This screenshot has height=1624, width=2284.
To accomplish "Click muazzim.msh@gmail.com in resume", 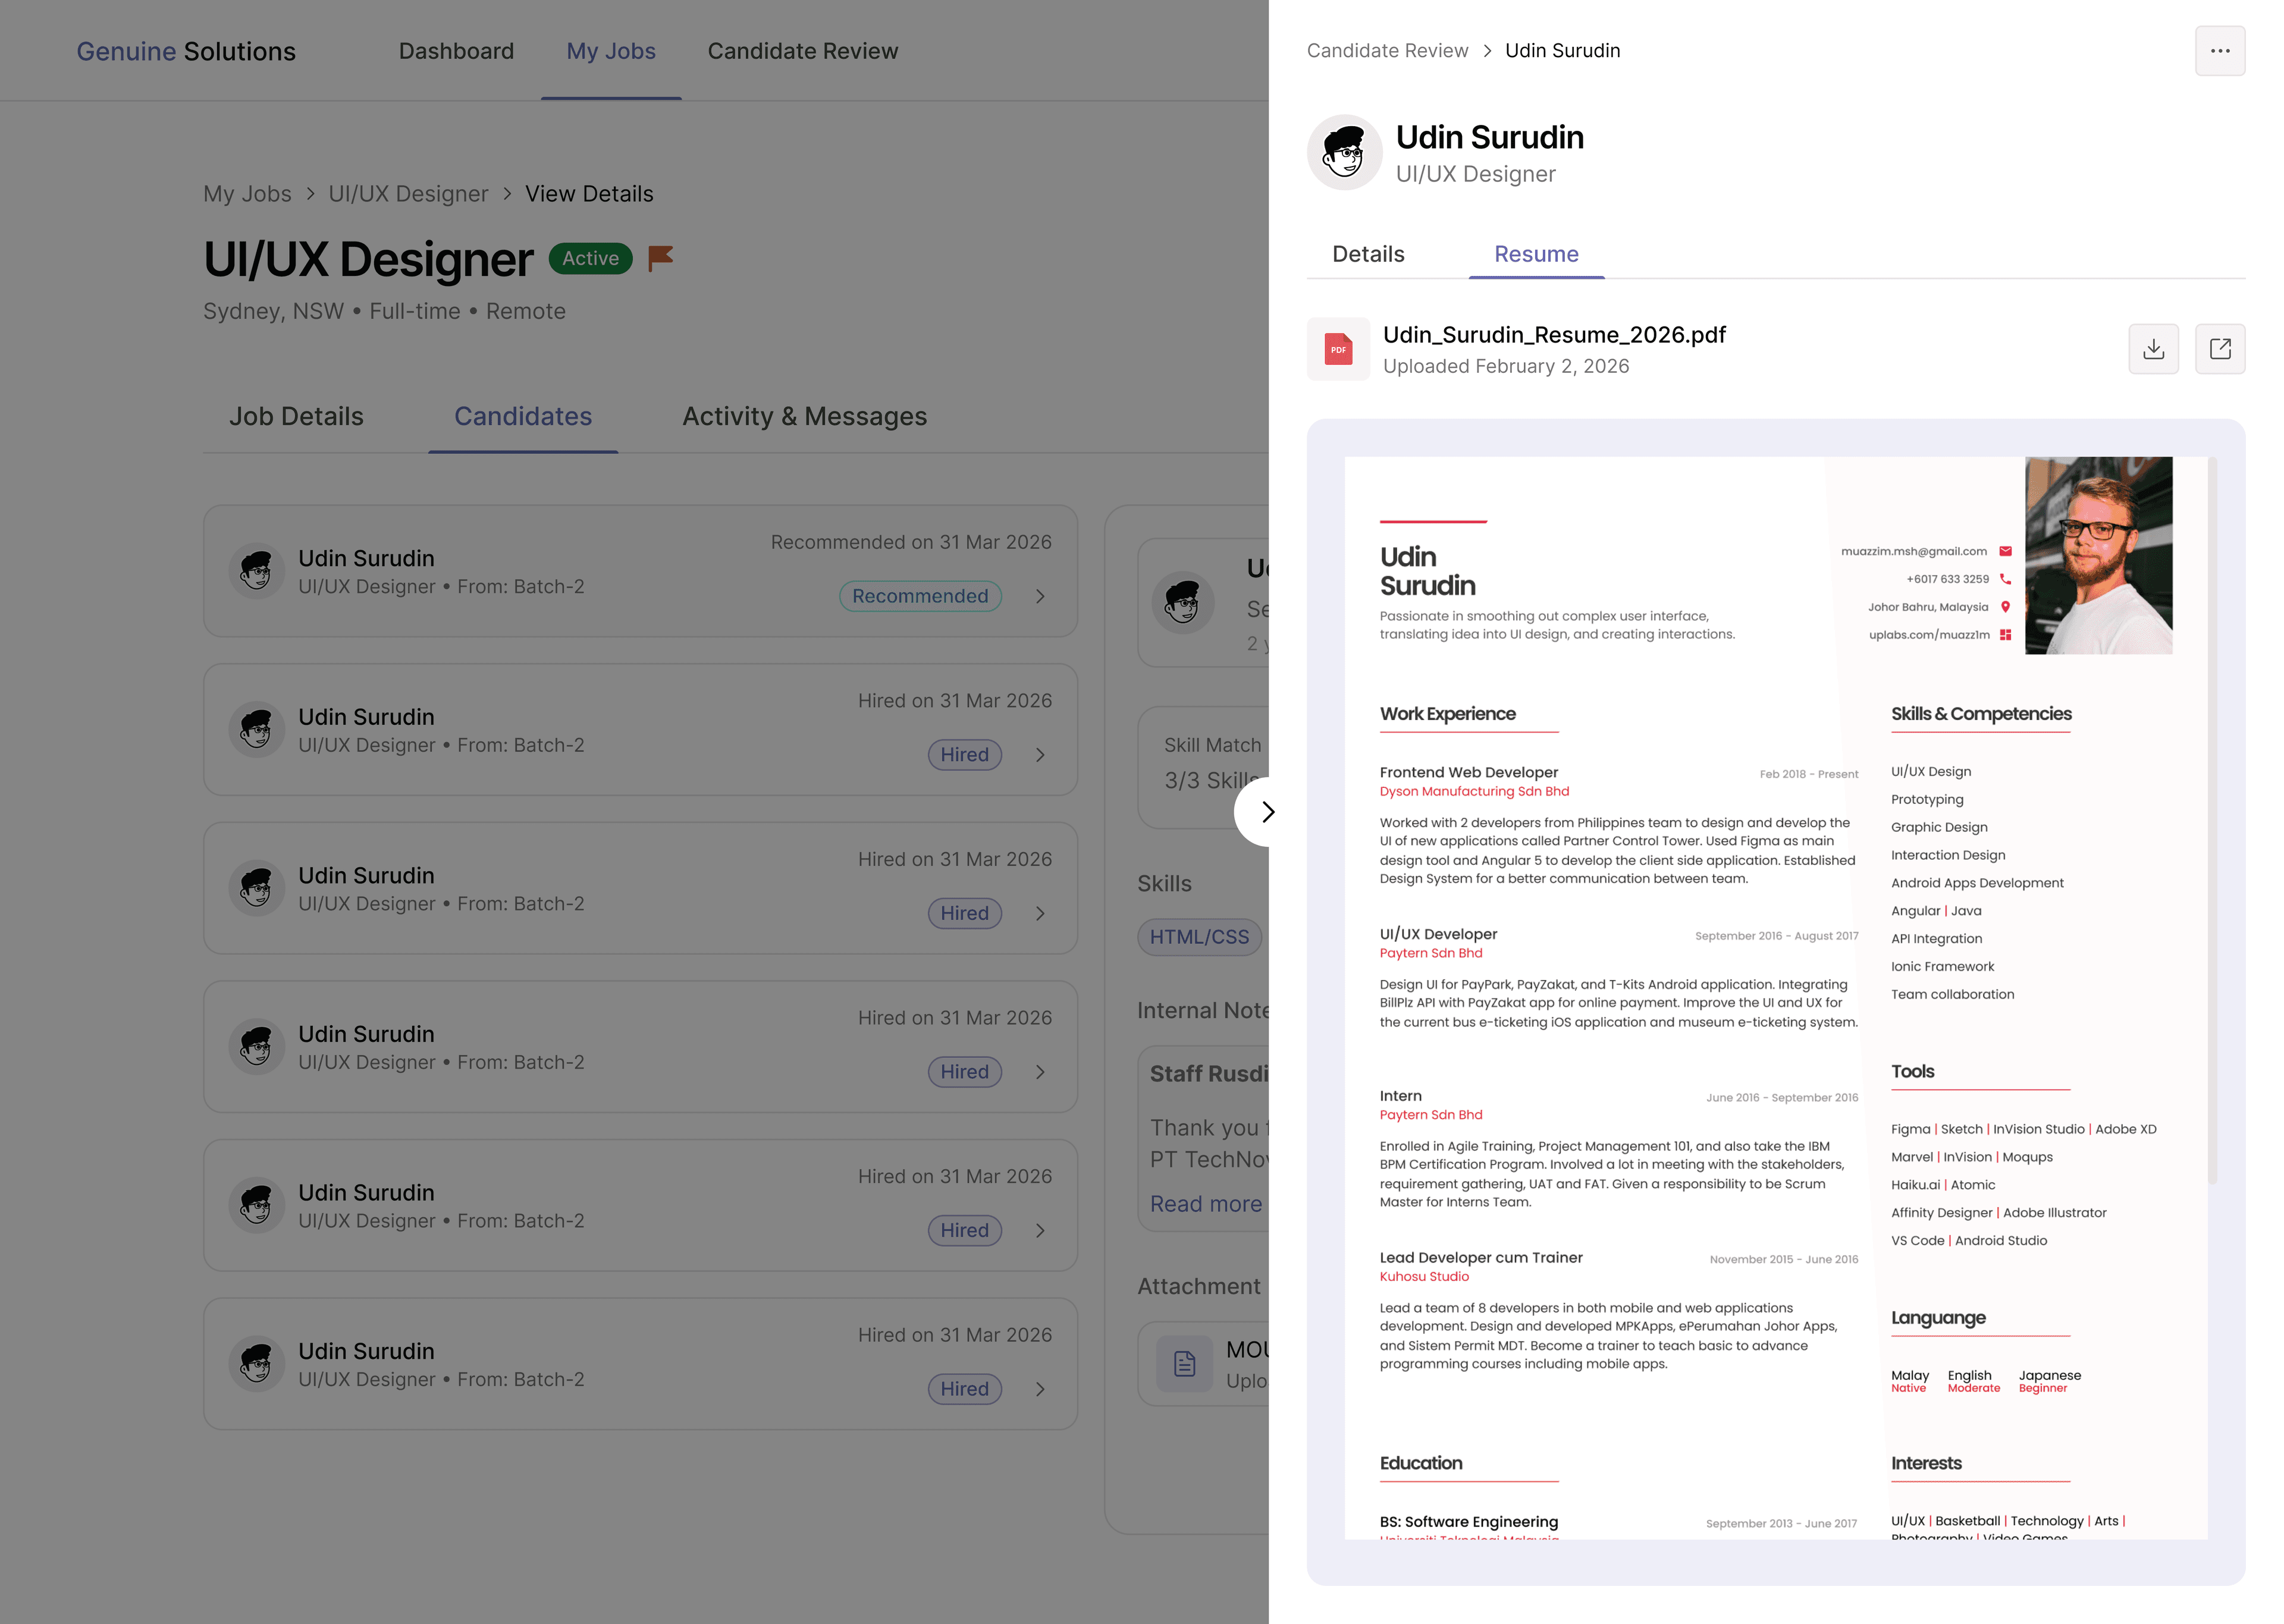I will [x=1913, y=551].
